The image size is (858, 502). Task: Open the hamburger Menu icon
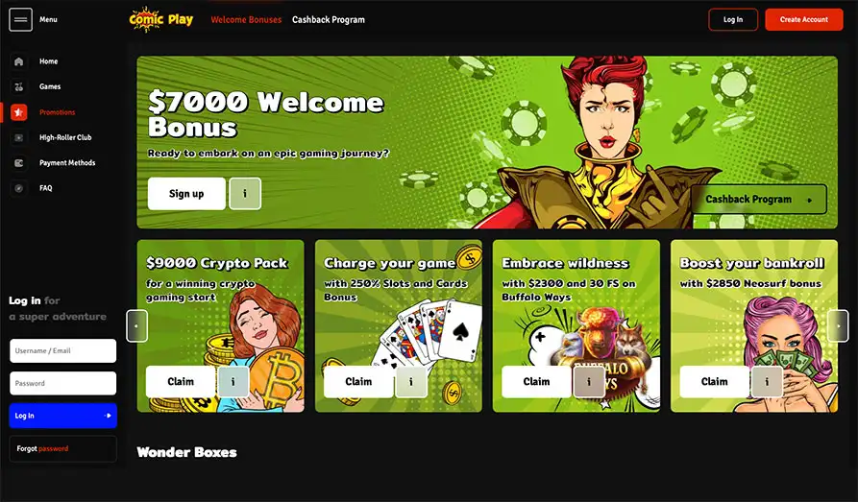(x=21, y=20)
